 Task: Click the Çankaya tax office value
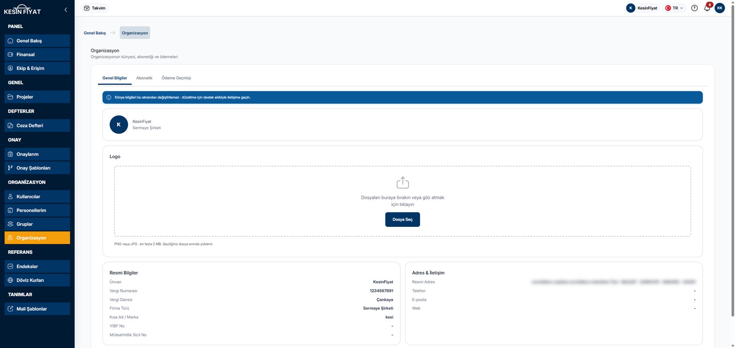(385, 300)
